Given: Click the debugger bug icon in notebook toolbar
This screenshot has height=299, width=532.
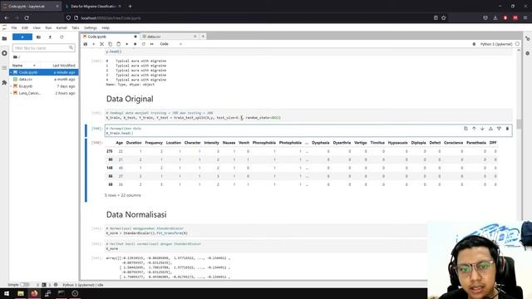Looking at the screenshot, I should [474, 44].
